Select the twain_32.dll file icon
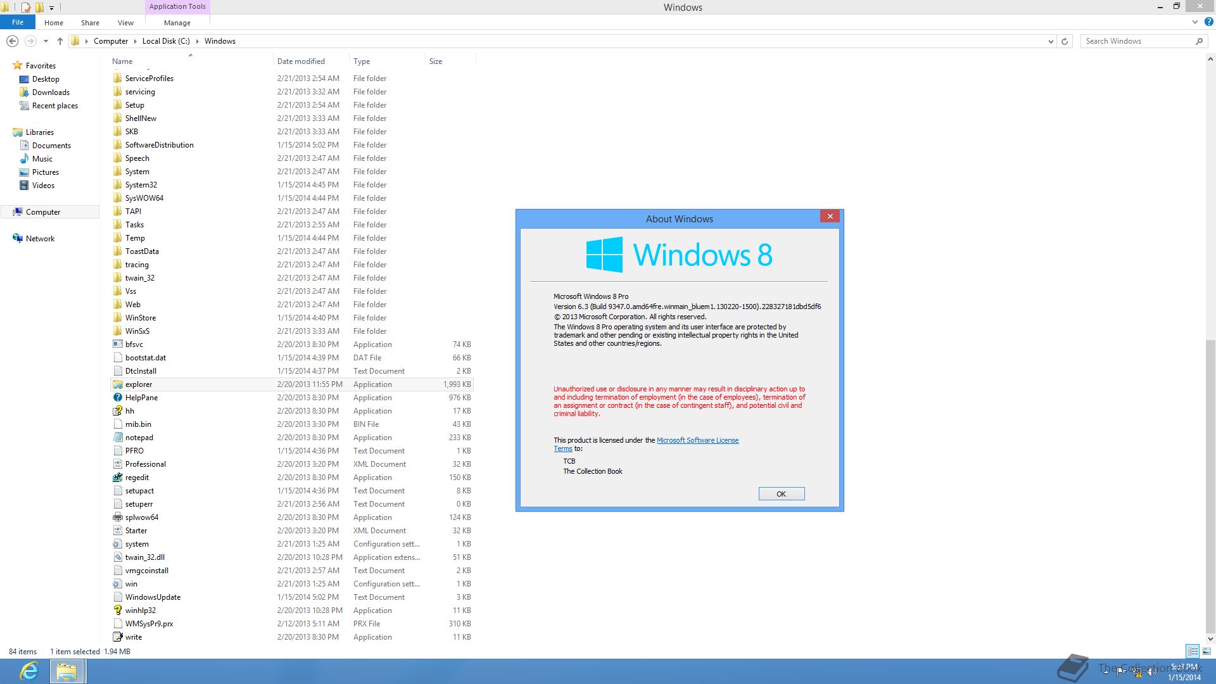1216x684 pixels. (118, 557)
